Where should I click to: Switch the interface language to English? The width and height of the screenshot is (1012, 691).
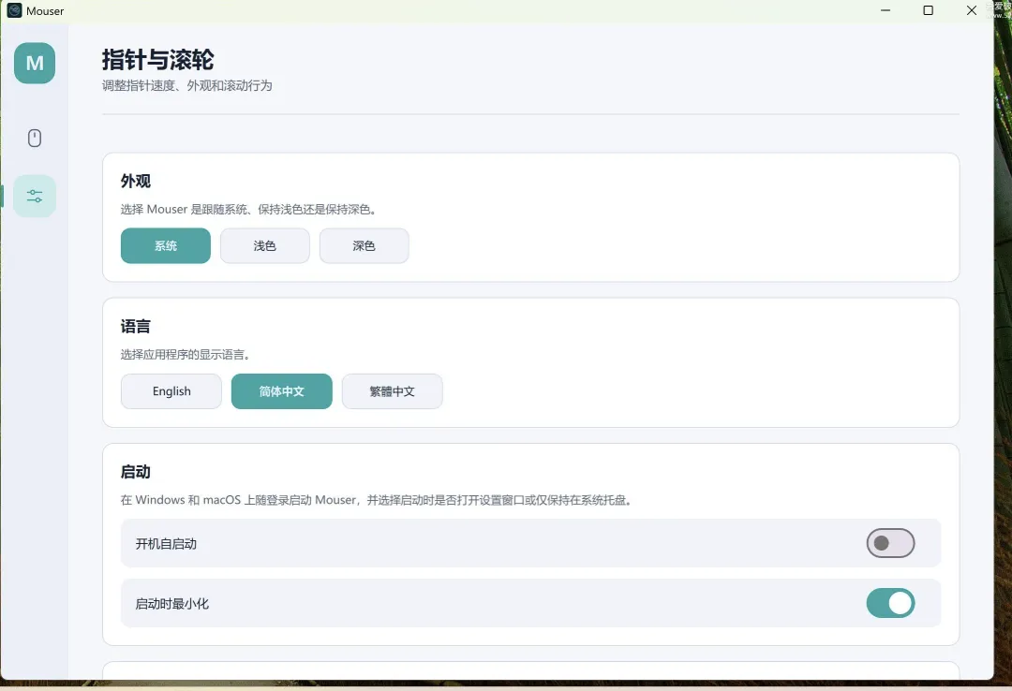(171, 390)
